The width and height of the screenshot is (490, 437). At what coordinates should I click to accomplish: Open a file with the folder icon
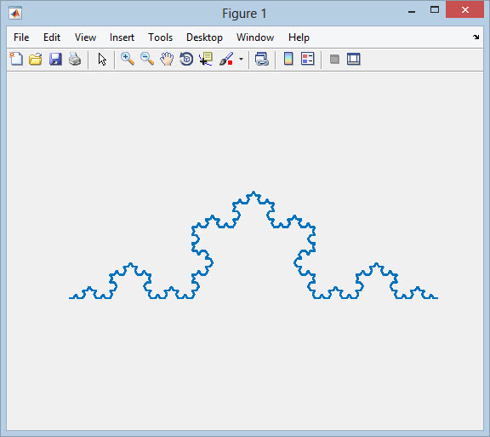(36, 59)
